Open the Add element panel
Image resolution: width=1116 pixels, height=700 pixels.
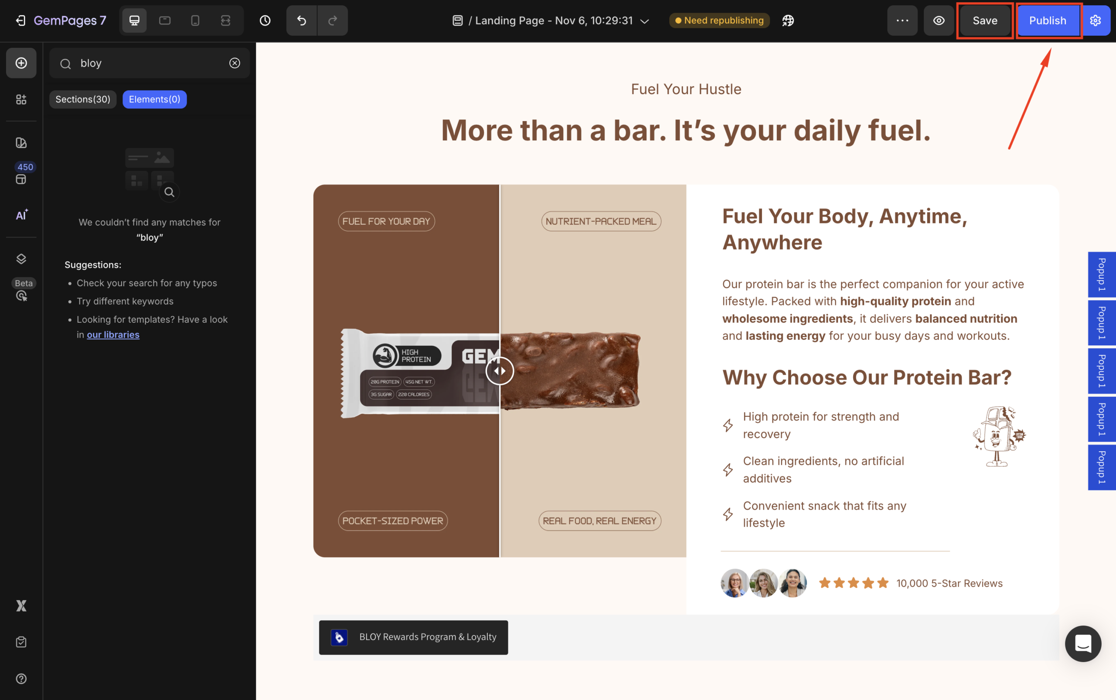pos(21,63)
